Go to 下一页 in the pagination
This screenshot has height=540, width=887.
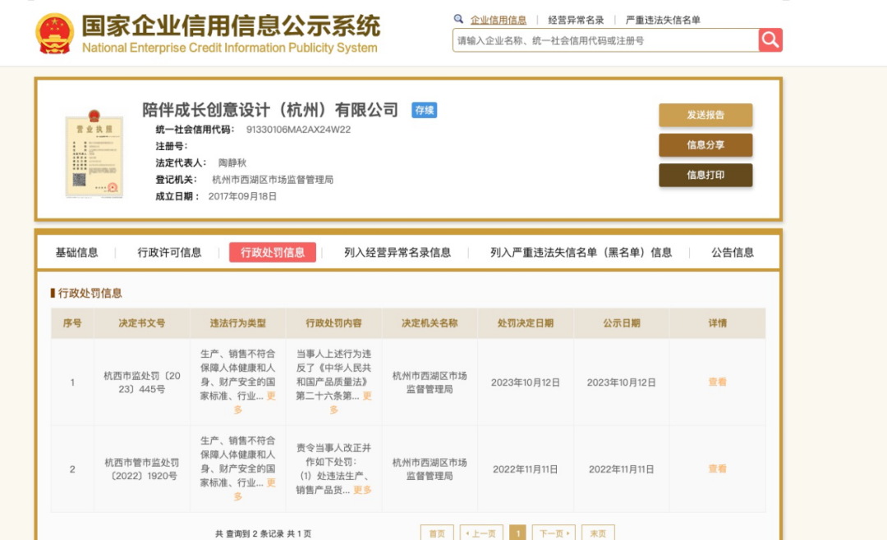pos(553,533)
